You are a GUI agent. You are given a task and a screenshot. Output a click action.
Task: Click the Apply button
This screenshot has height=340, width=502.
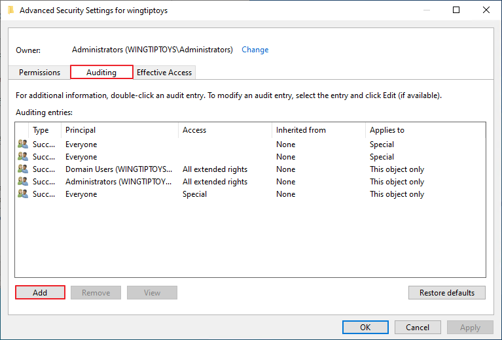[470, 327]
